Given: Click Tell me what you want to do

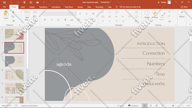Looking at the screenshot, I should (x=130, y=7).
